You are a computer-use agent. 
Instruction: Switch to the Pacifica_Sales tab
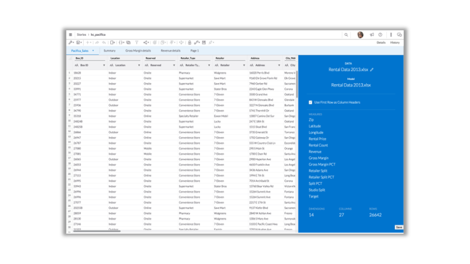[80, 50]
